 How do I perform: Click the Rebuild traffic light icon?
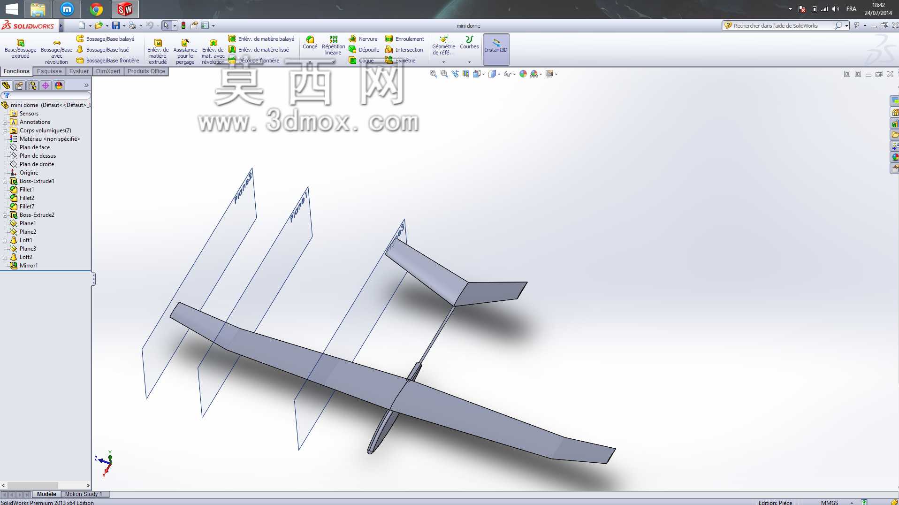[x=183, y=26]
